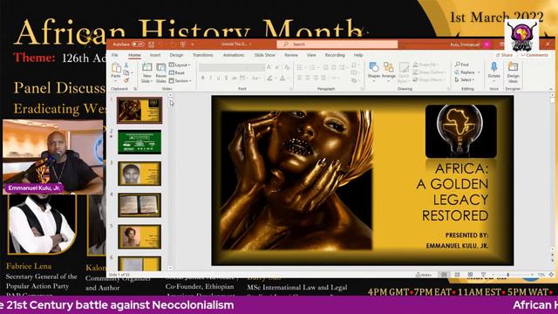Screen dimensions: 558x314
Task: Open the File menu
Action: 115,55
